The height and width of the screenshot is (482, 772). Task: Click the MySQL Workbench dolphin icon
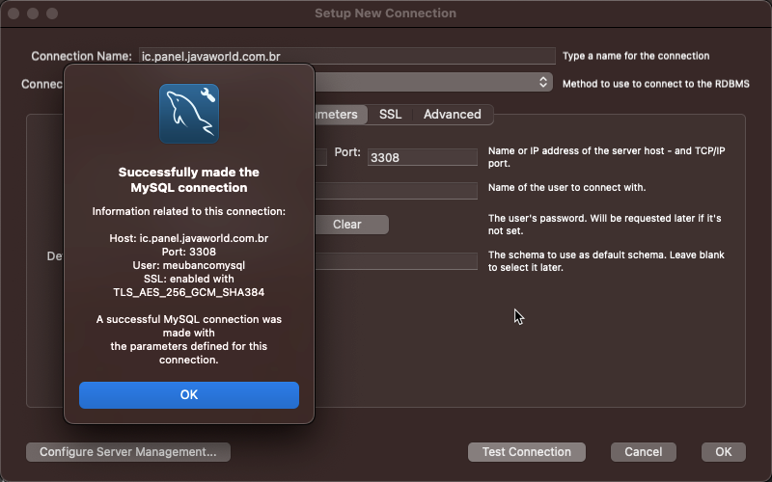pos(189,114)
